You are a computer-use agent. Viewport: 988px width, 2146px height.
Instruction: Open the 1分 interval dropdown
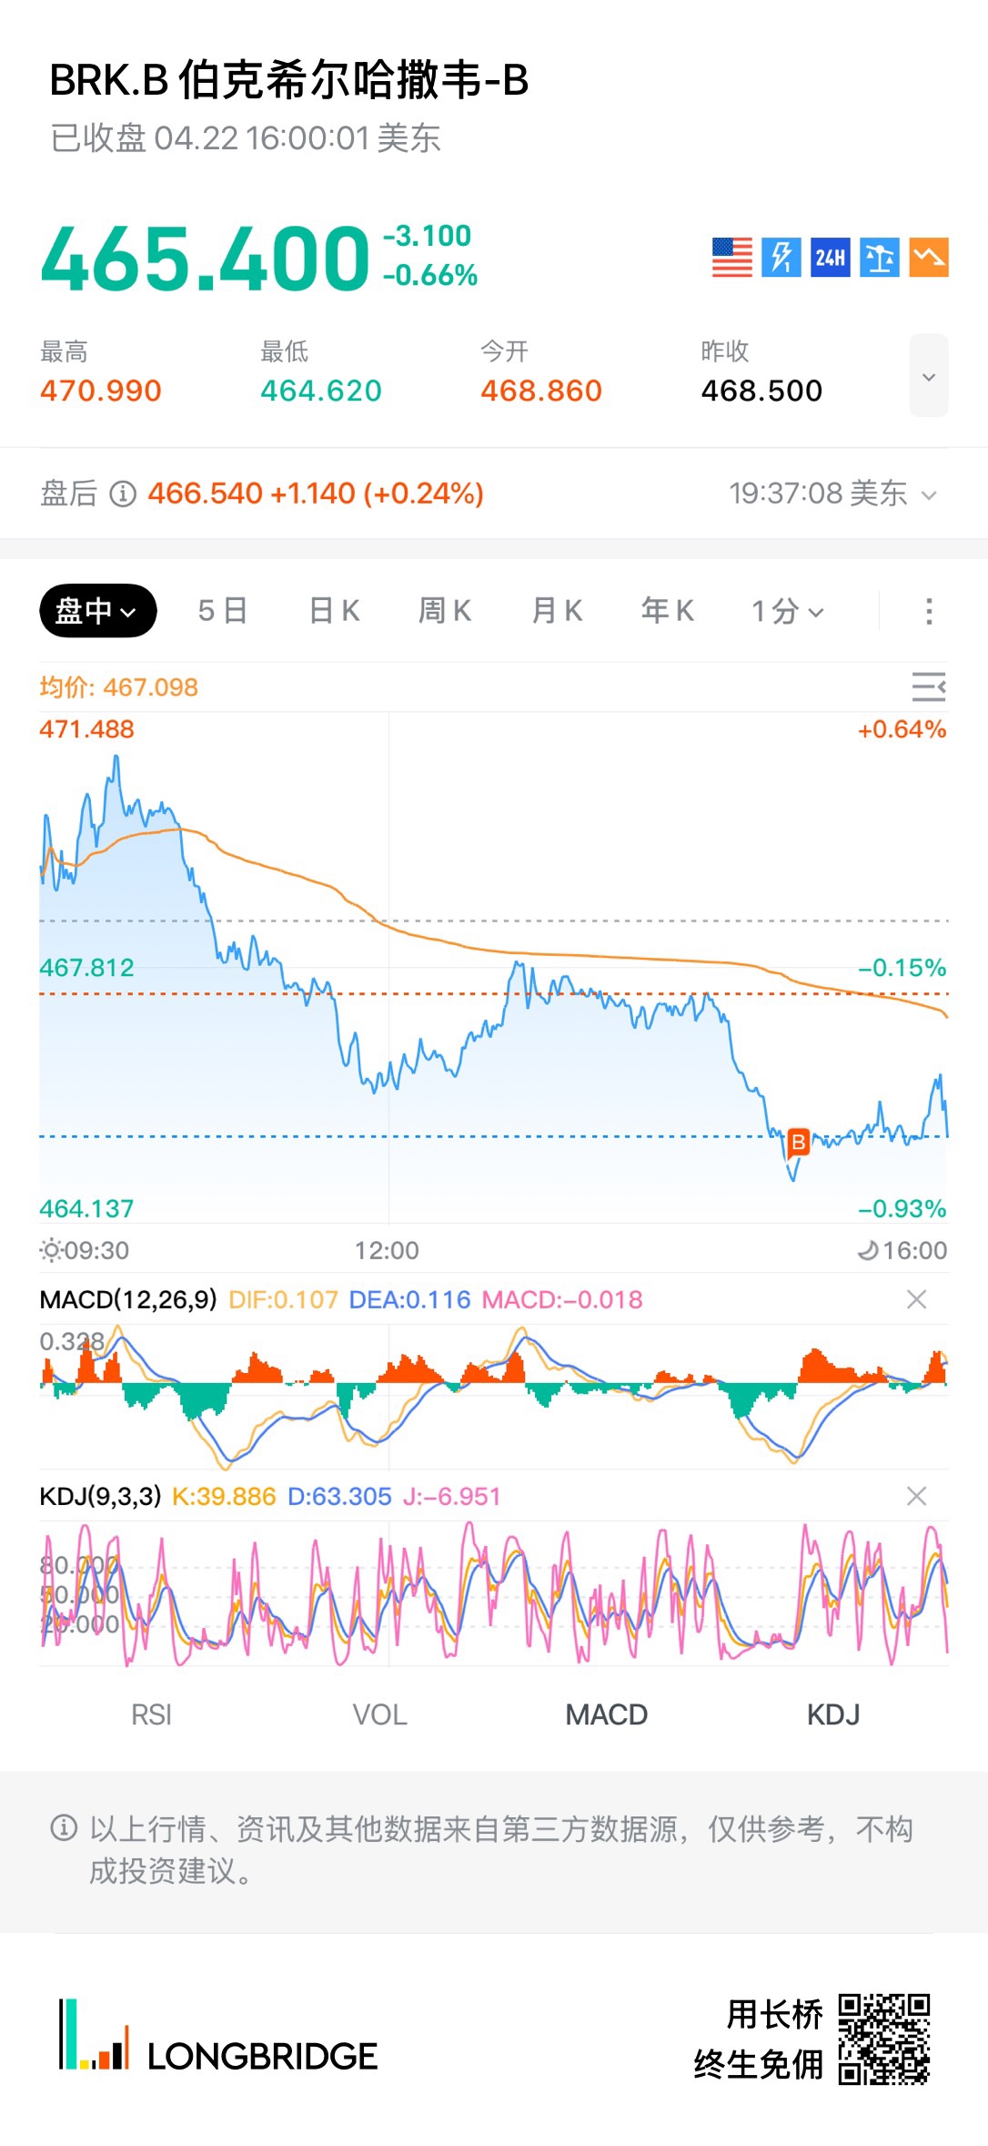(788, 611)
